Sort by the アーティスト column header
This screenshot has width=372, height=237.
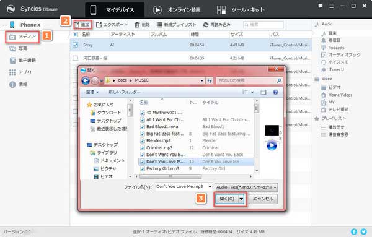click(x=123, y=34)
